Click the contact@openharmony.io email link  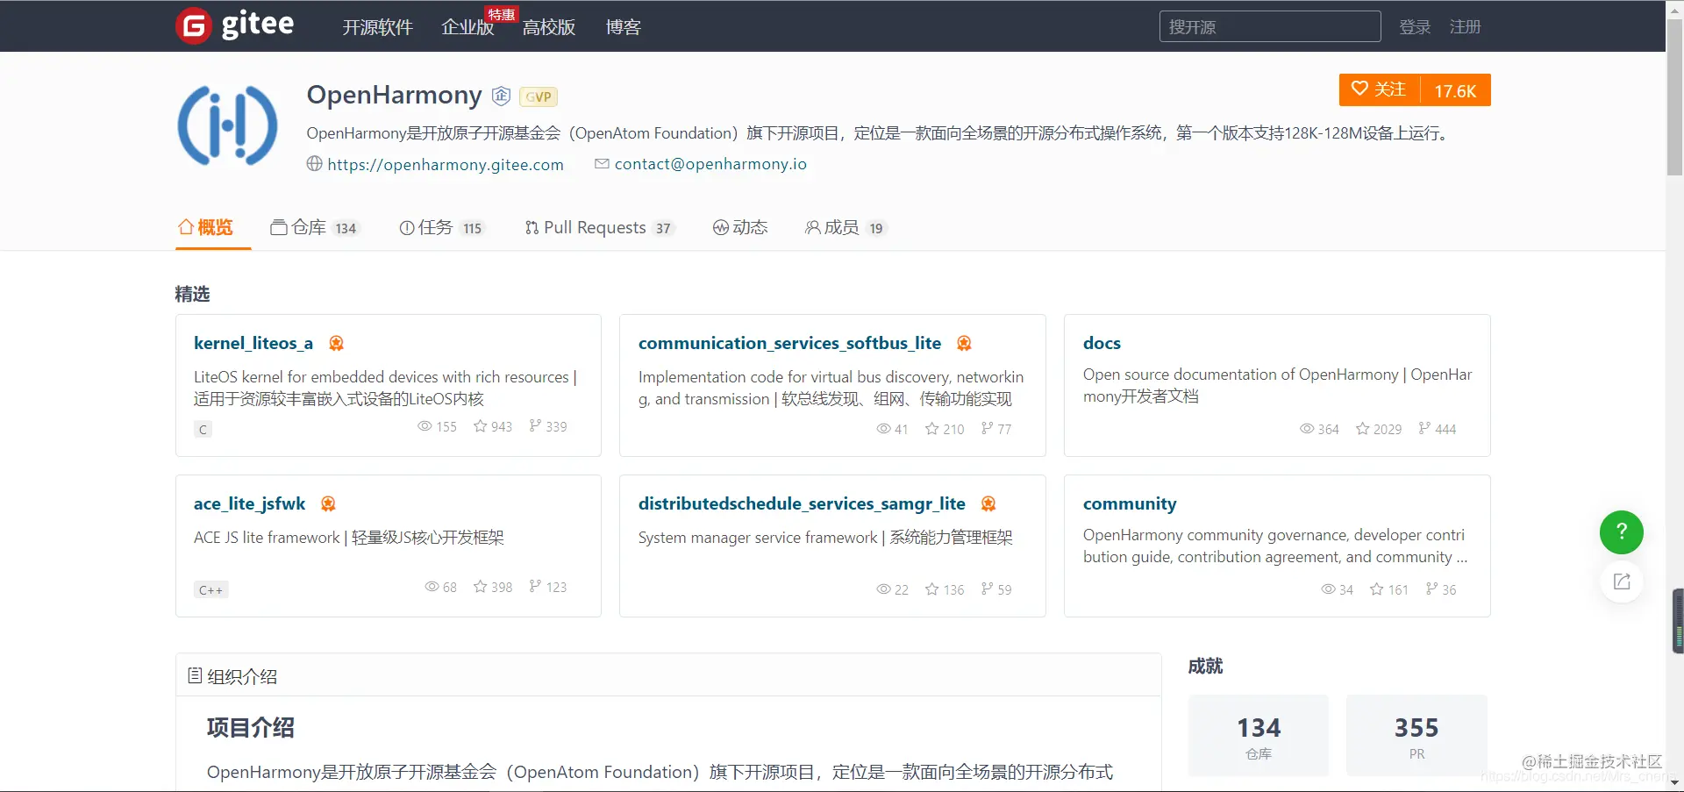click(x=710, y=164)
